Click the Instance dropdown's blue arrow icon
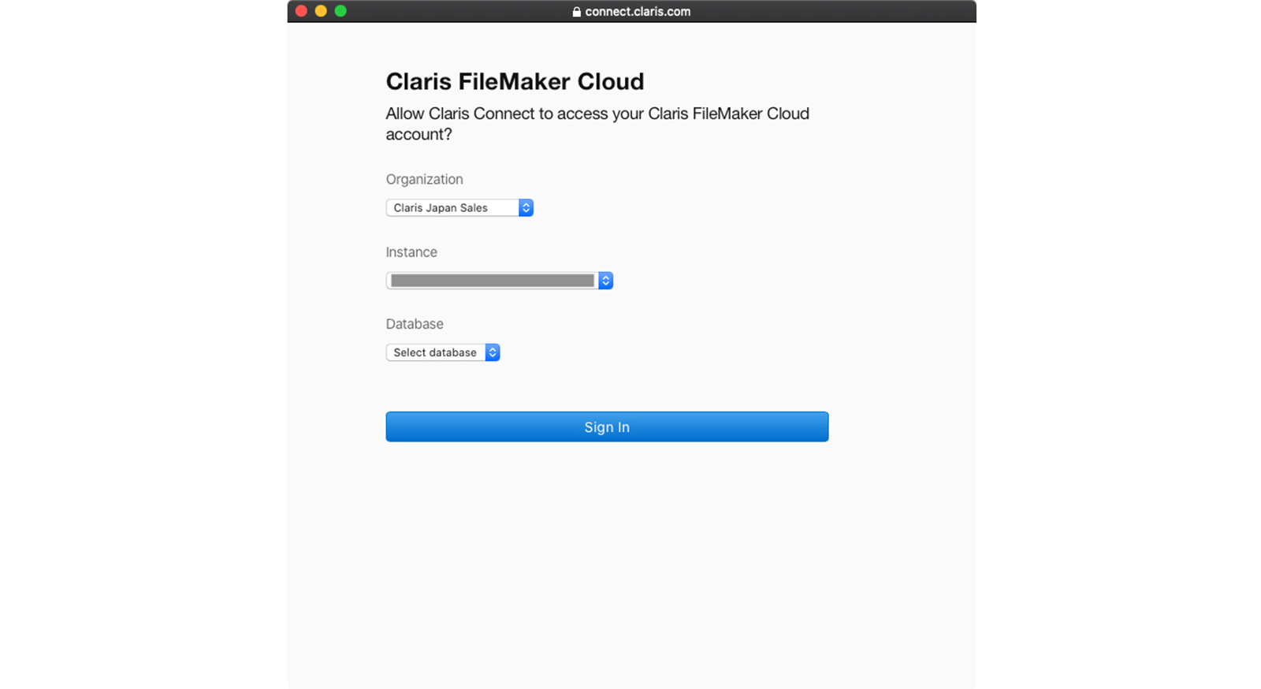 coord(605,281)
